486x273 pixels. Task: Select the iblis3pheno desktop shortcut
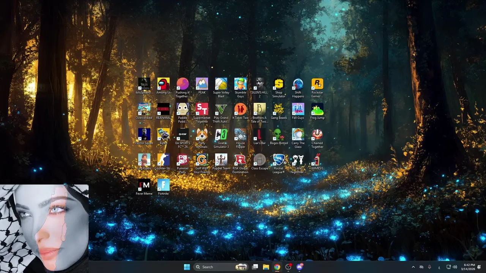144,86
